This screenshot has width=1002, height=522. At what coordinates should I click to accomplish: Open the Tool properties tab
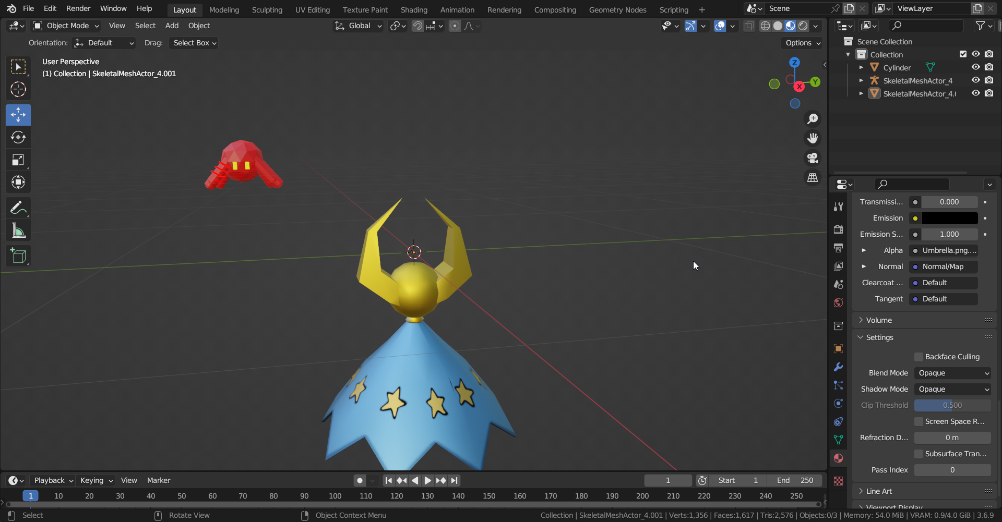[839, 207]
